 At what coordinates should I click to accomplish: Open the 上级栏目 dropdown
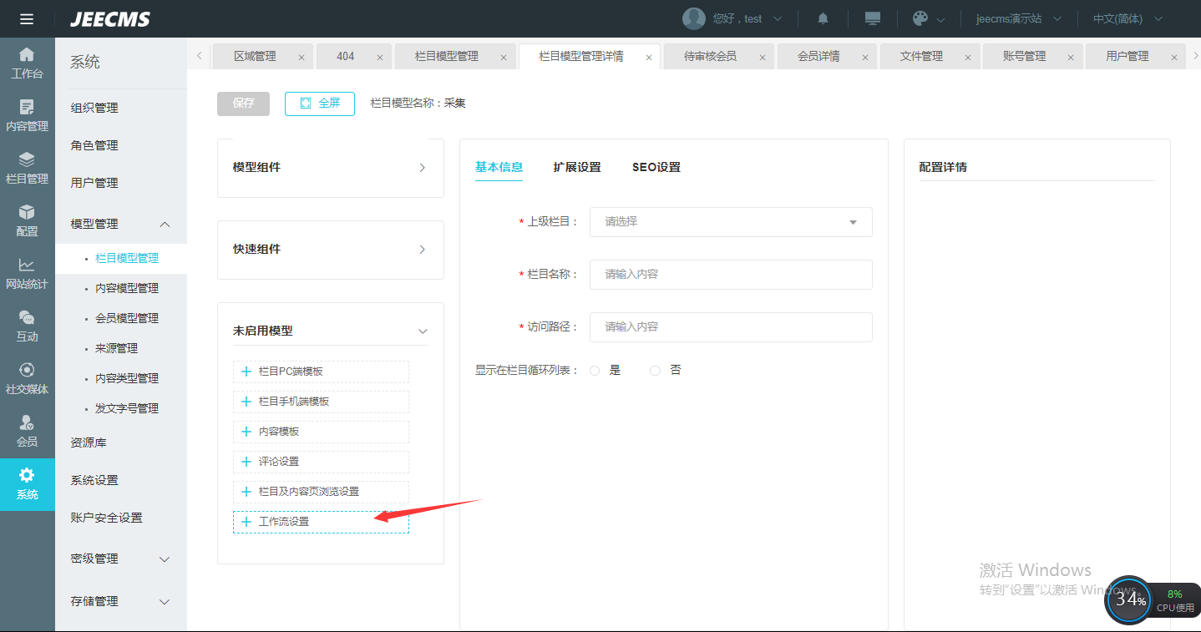click(730, 222)
